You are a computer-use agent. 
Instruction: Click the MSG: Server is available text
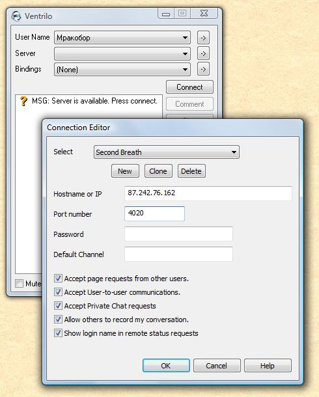[x=94, y=101]
